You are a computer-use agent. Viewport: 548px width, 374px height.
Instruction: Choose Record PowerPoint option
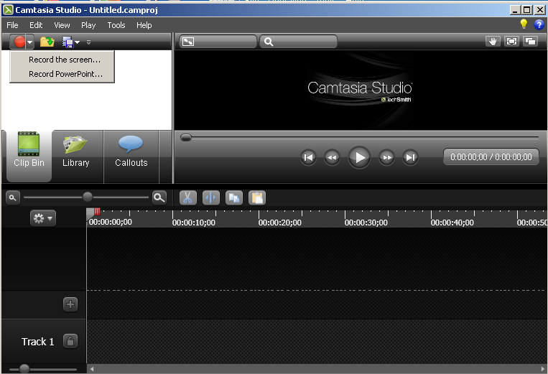[65, 74]
